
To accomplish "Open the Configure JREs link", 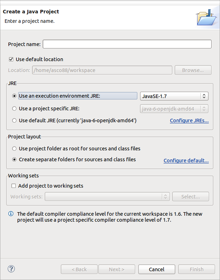I will pos(189,121).
